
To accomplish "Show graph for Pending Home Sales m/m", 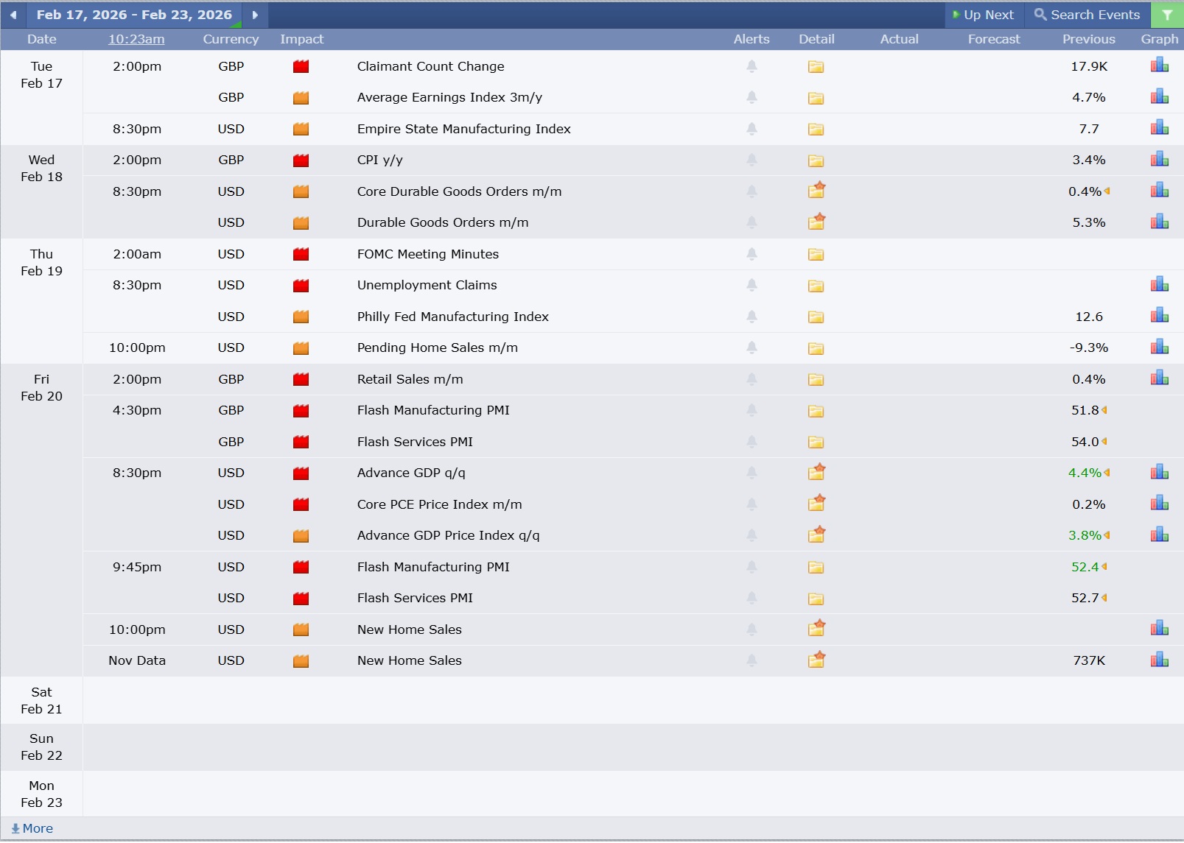I will click(x=1160, y=347).
